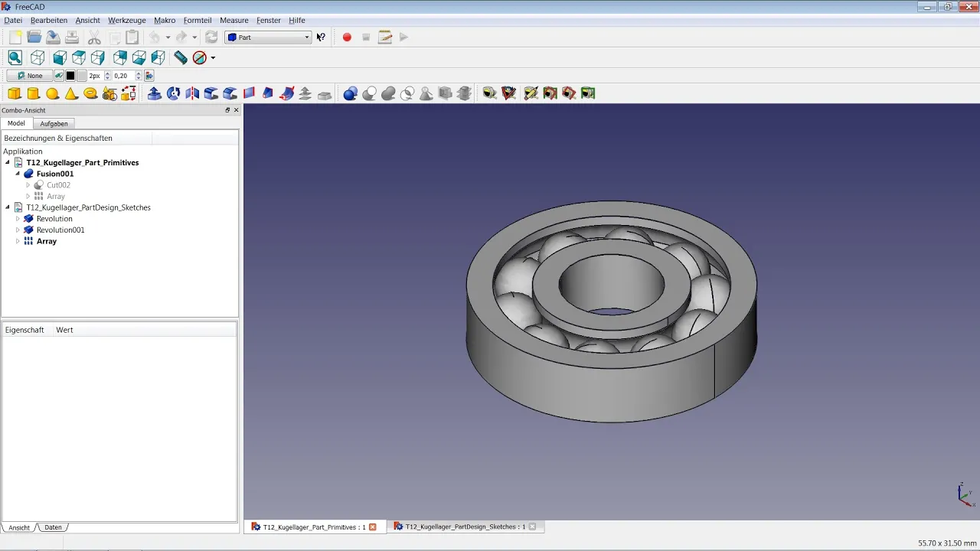Click the Wert column header
This screenshot has width=980, height=551.
tap(64, 330)
